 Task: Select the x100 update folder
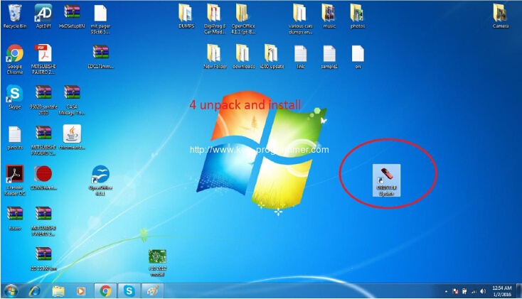[x=272, y=57]
